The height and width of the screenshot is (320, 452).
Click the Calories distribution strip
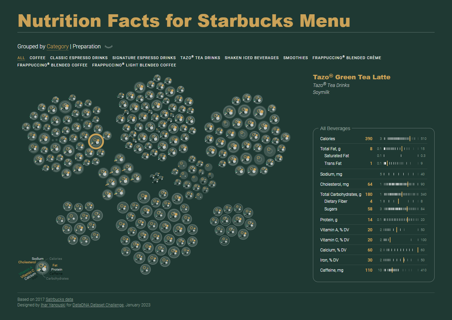pyautogui.click(x=401, y=139)
